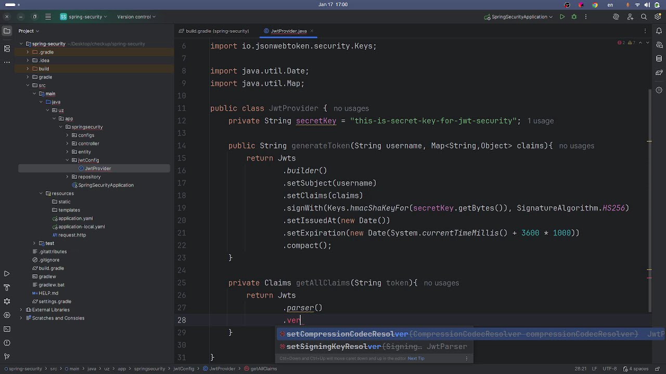Expand the repository package
The width and height of the screenshot is (666, 374).
tap(67, 177)
